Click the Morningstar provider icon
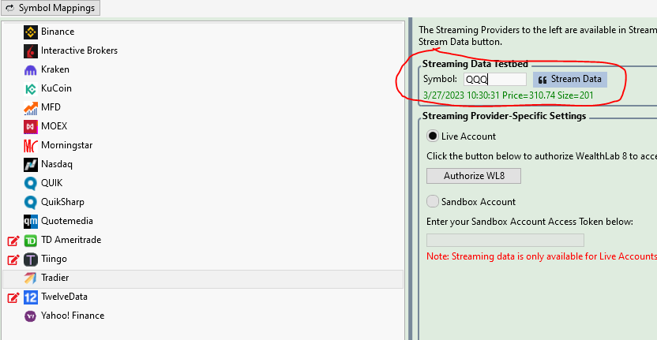 pyautogui.click(x=31, y=145)
